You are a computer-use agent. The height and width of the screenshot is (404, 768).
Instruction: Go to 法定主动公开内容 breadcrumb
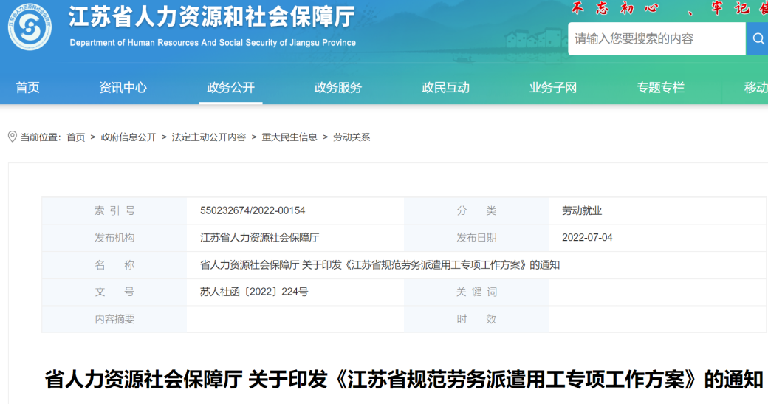point(209,137)
